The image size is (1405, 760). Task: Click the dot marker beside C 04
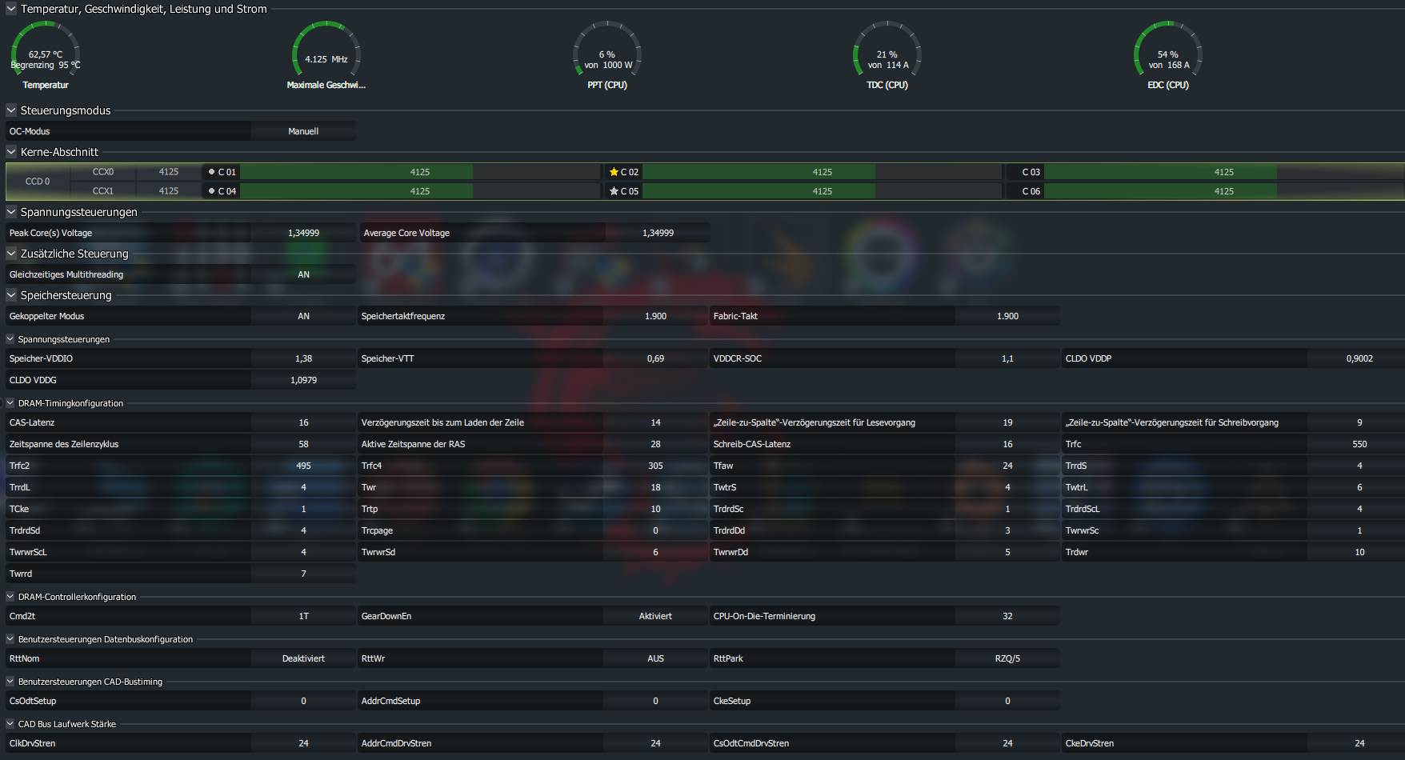(211, 191)
